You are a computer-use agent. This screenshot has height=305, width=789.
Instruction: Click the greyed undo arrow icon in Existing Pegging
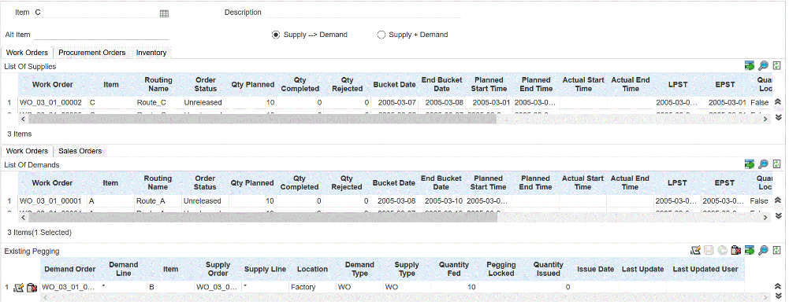pos(723,250)
